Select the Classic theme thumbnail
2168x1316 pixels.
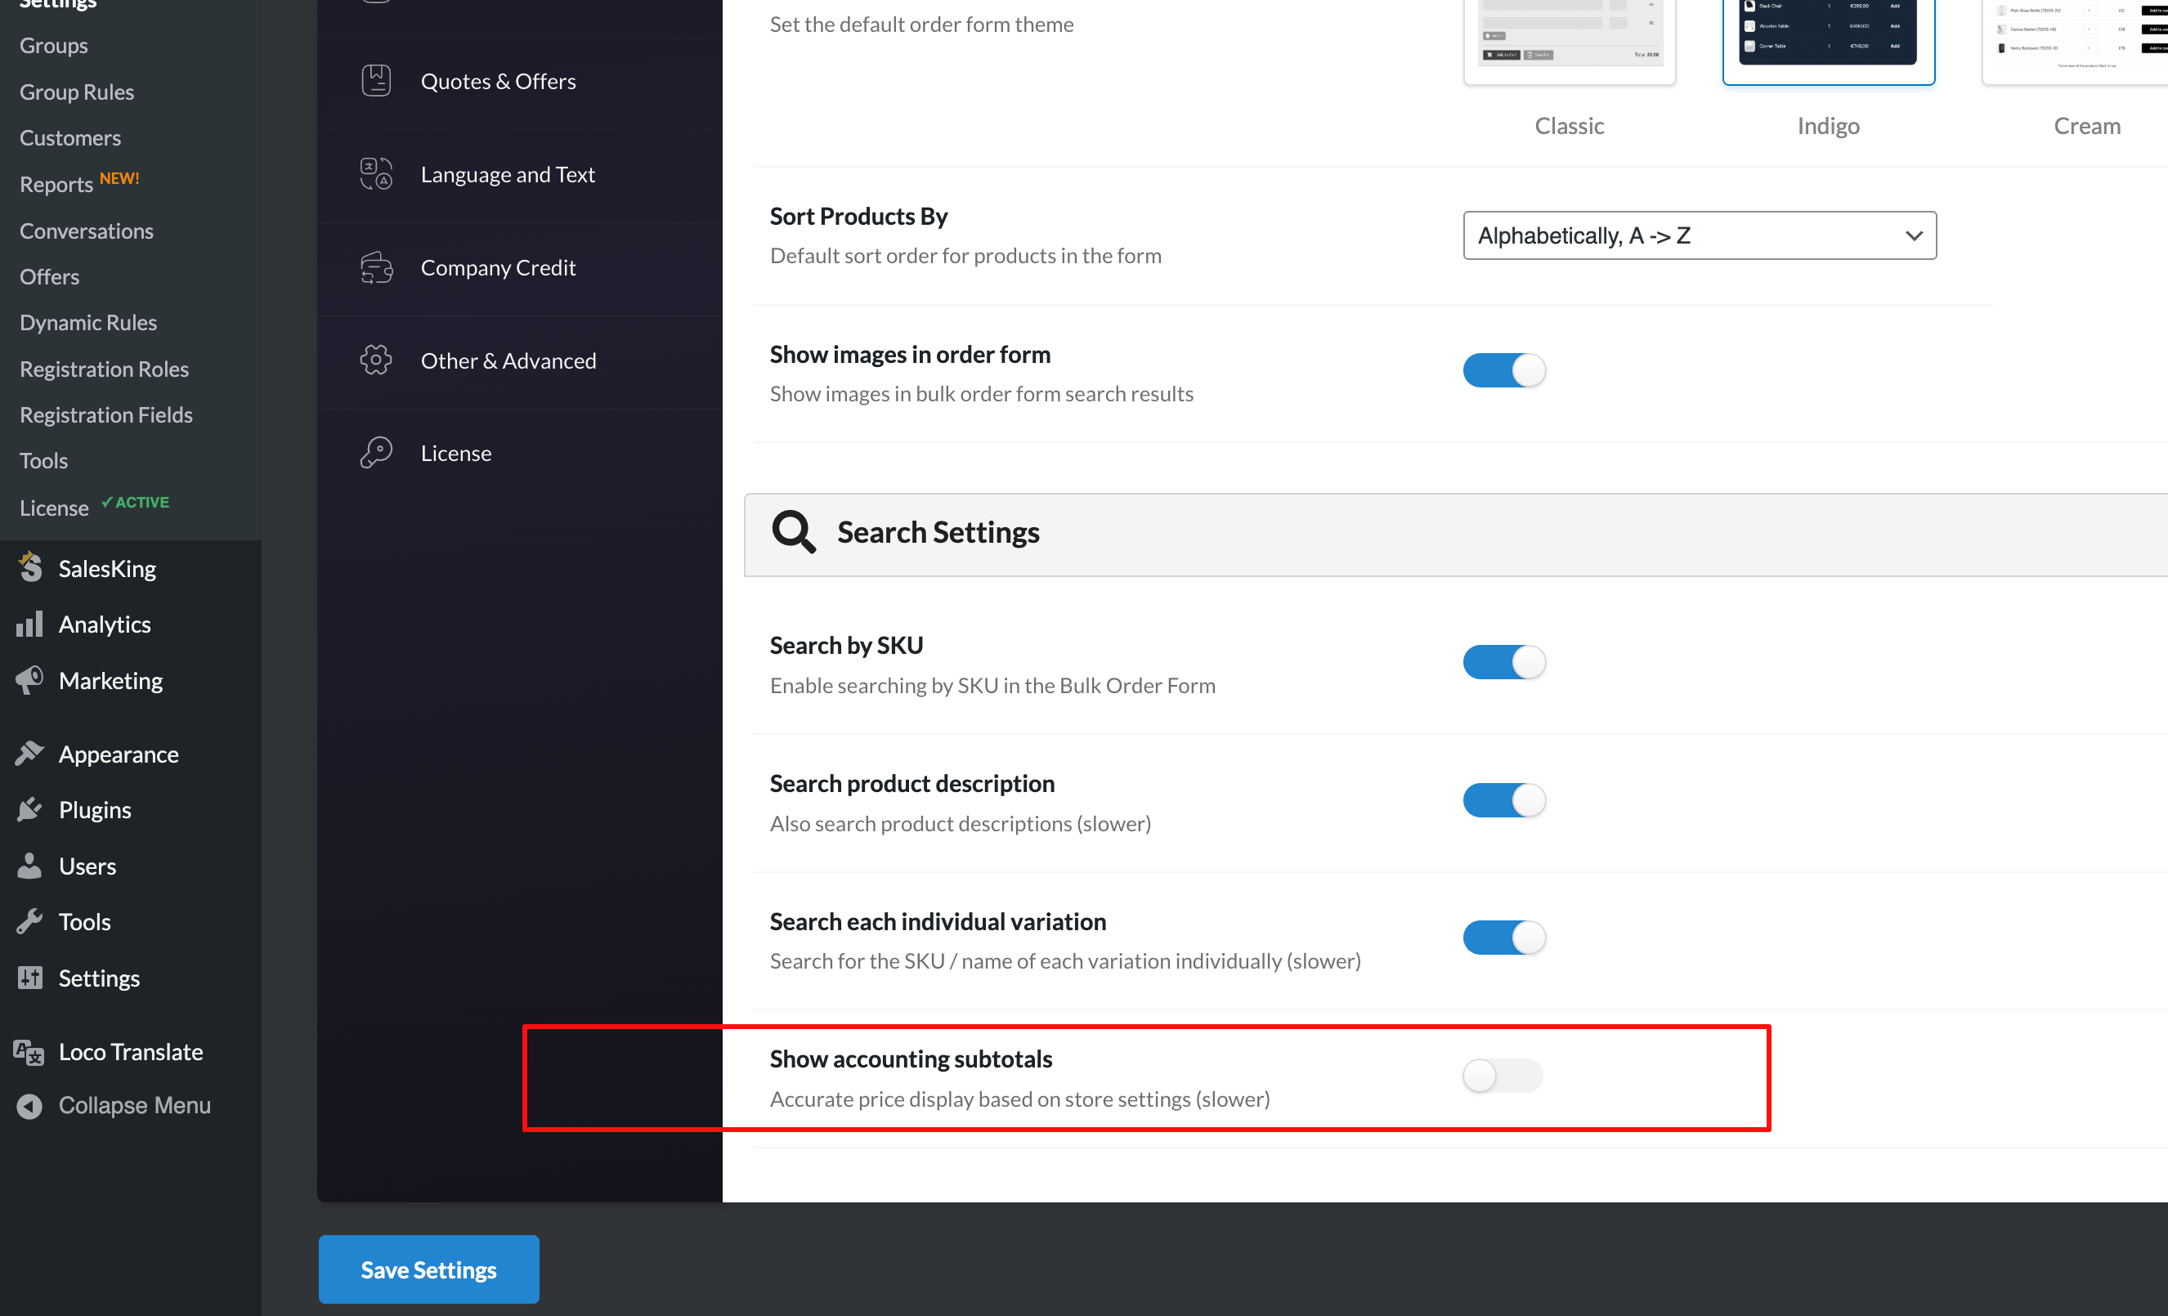1569,41
